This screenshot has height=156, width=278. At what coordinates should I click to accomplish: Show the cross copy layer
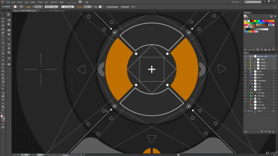click(x=245, y=105)
